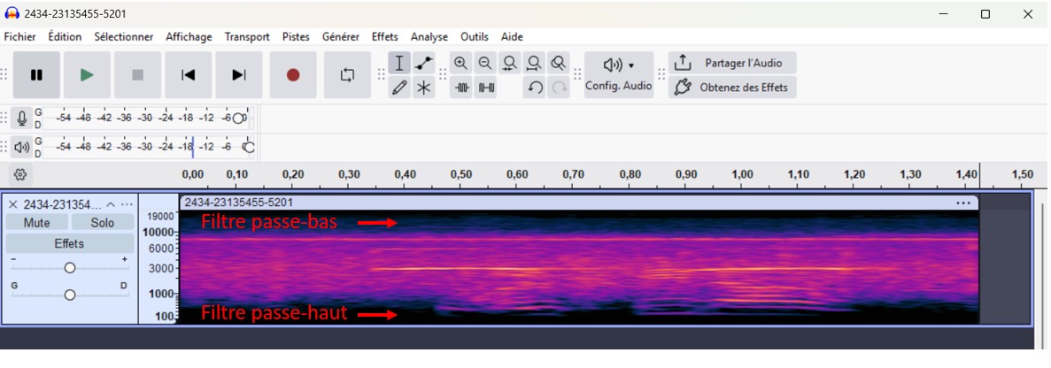This screenshot has height=368, width=1051.
Task: Click 10000 on the frequency scale
Action: pos(160,233)
